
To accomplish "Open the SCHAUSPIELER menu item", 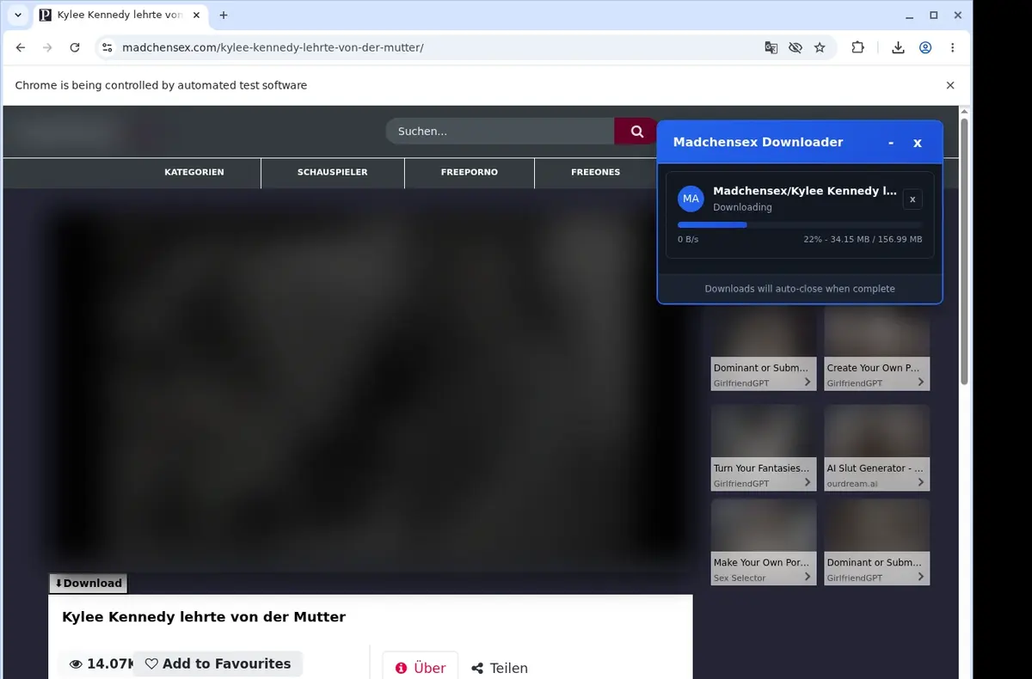I will click(333, 172).
